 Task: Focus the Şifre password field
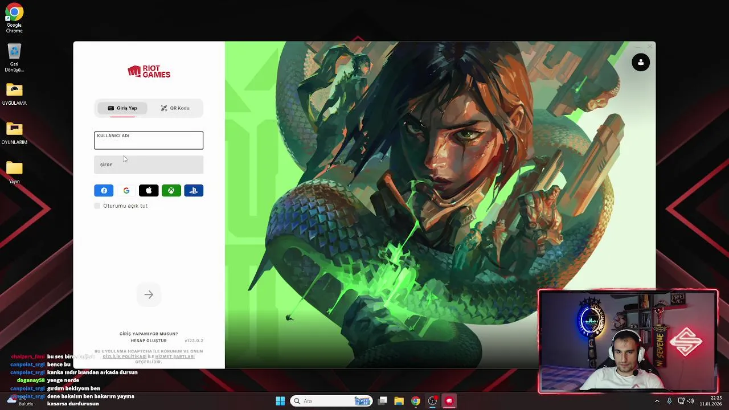tap(149, 165)
